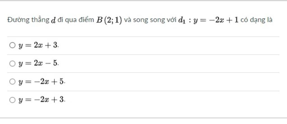Click the phrase "có dạng là"
Screen dimensions: 287x124
coord(256,20)
